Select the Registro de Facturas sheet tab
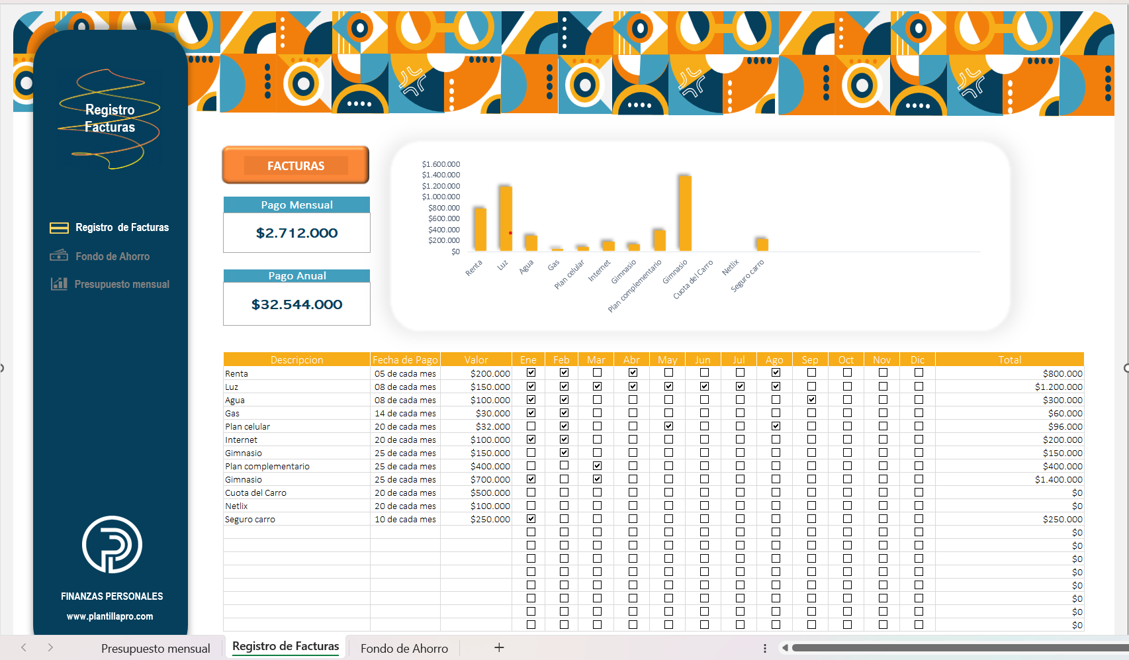 [x=285, y=646]
